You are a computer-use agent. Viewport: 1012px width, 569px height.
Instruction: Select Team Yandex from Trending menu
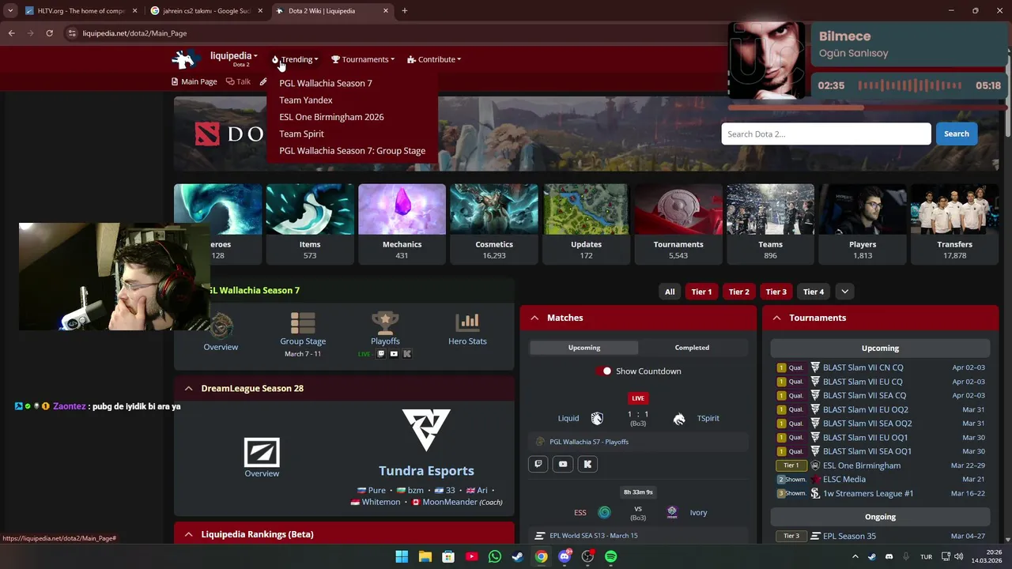pyautogui.click(x=306, y=100)
